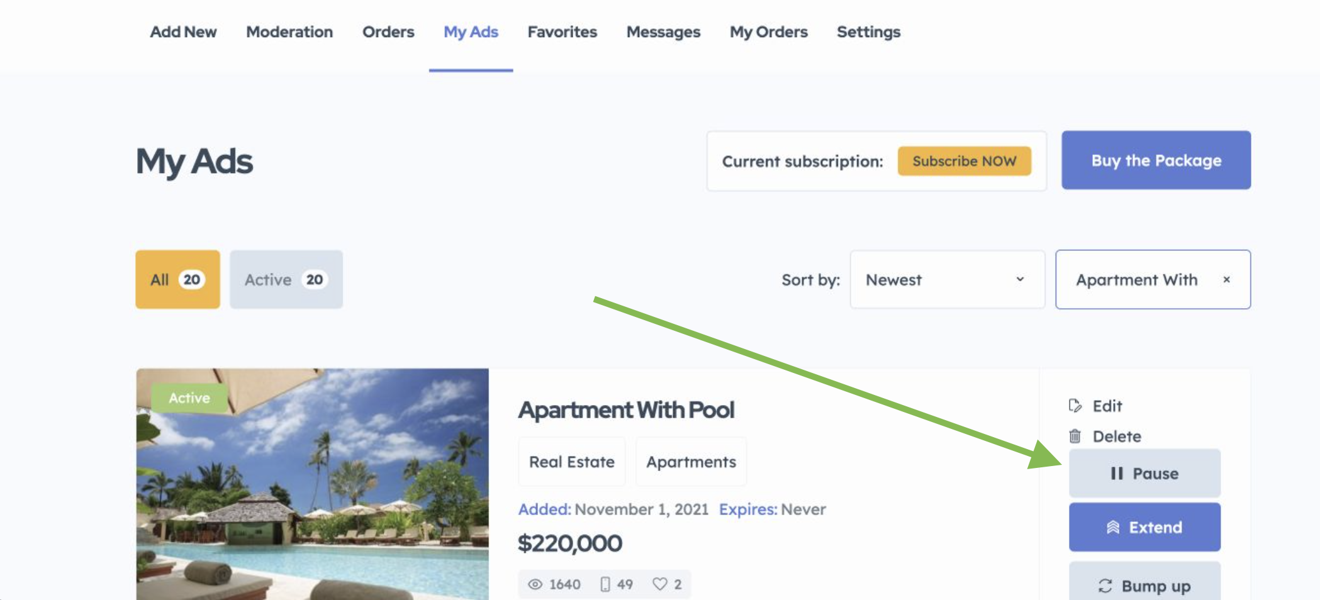The width and height of the screenshot is (1320, 600).
Task: Click Buy the Package button
Action: click(1156, 160)
